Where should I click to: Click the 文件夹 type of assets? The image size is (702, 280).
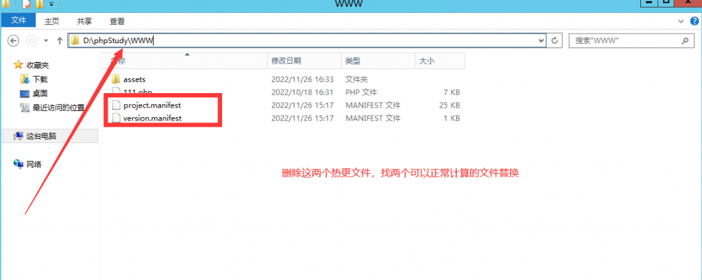click(x=356, y=79)
